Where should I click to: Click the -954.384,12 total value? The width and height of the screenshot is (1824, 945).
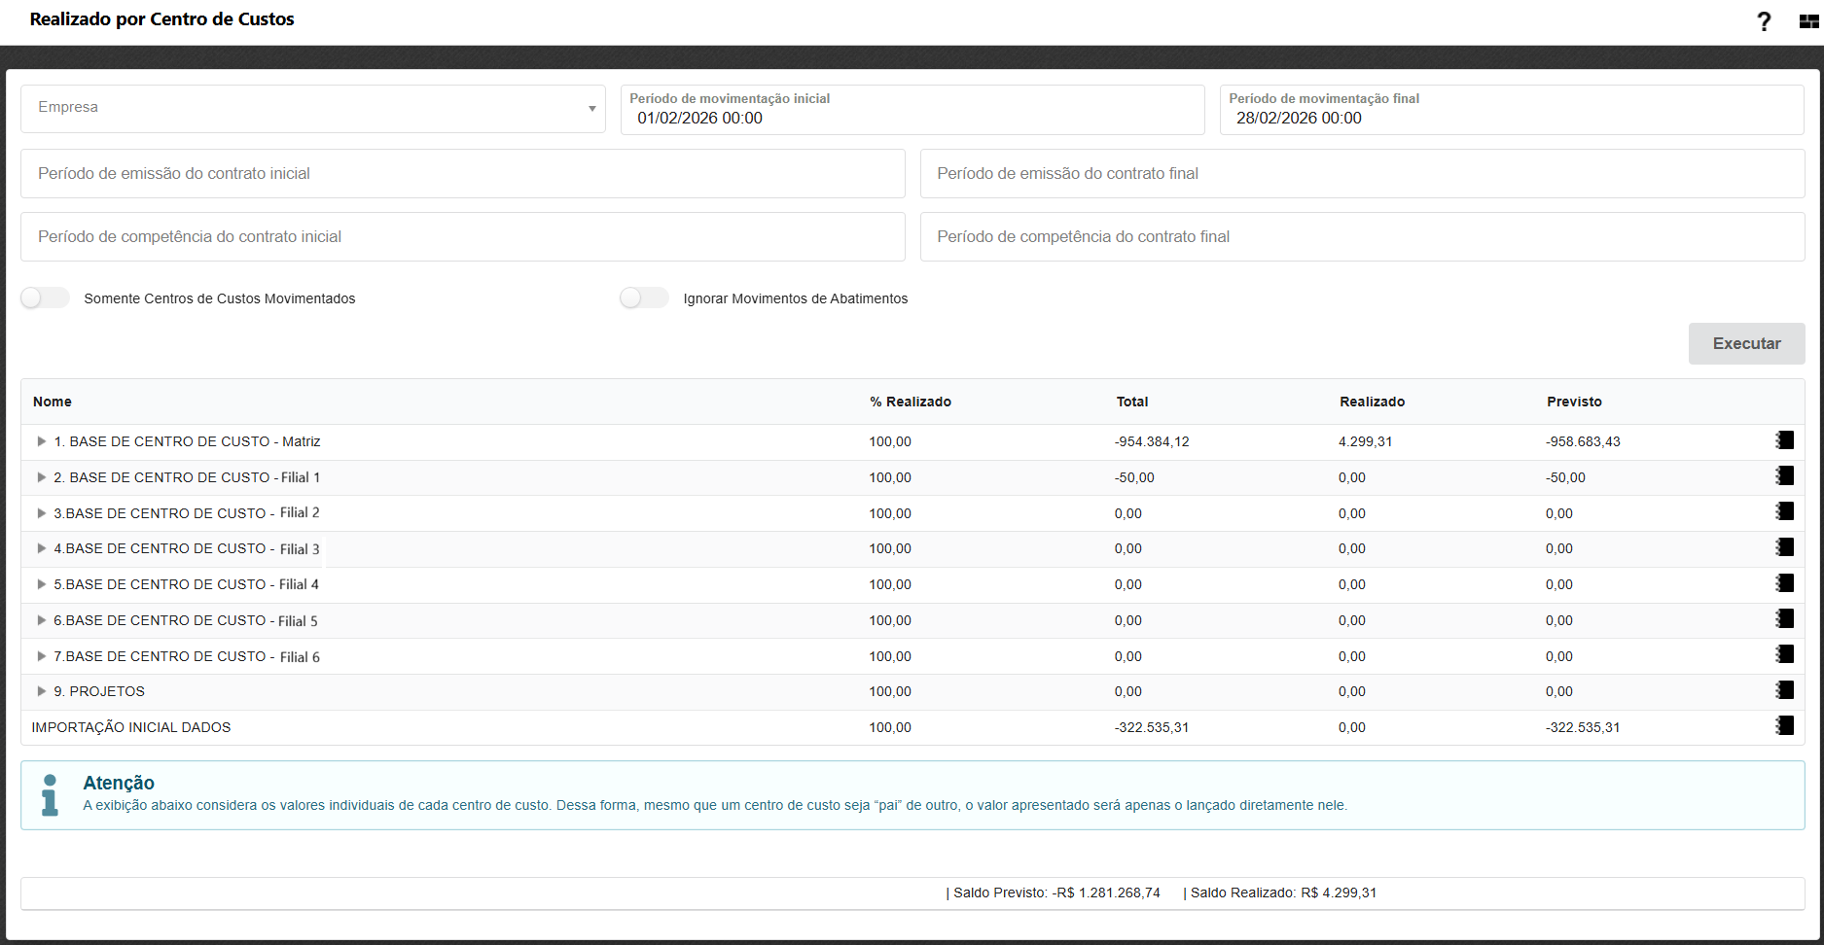1152,441
